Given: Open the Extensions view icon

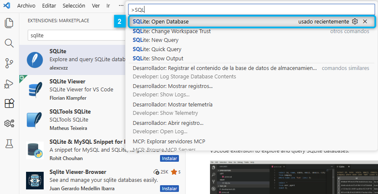Looking at the screenshot, I should [9, 103].
